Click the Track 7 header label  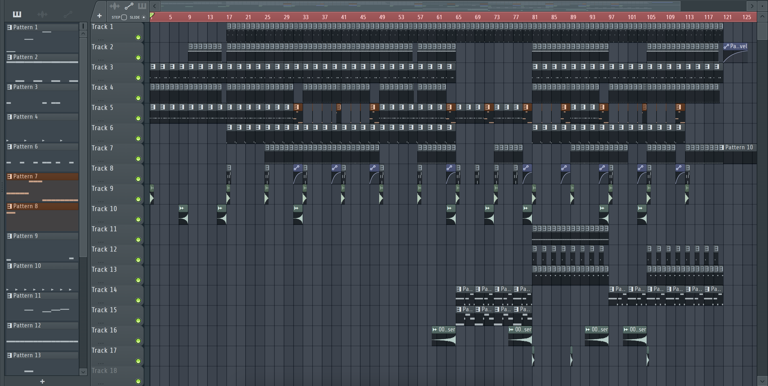click(x=102, y=148)
